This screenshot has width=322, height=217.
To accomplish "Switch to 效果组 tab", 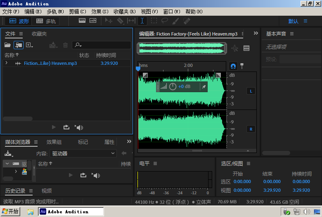I will point(54,142).
